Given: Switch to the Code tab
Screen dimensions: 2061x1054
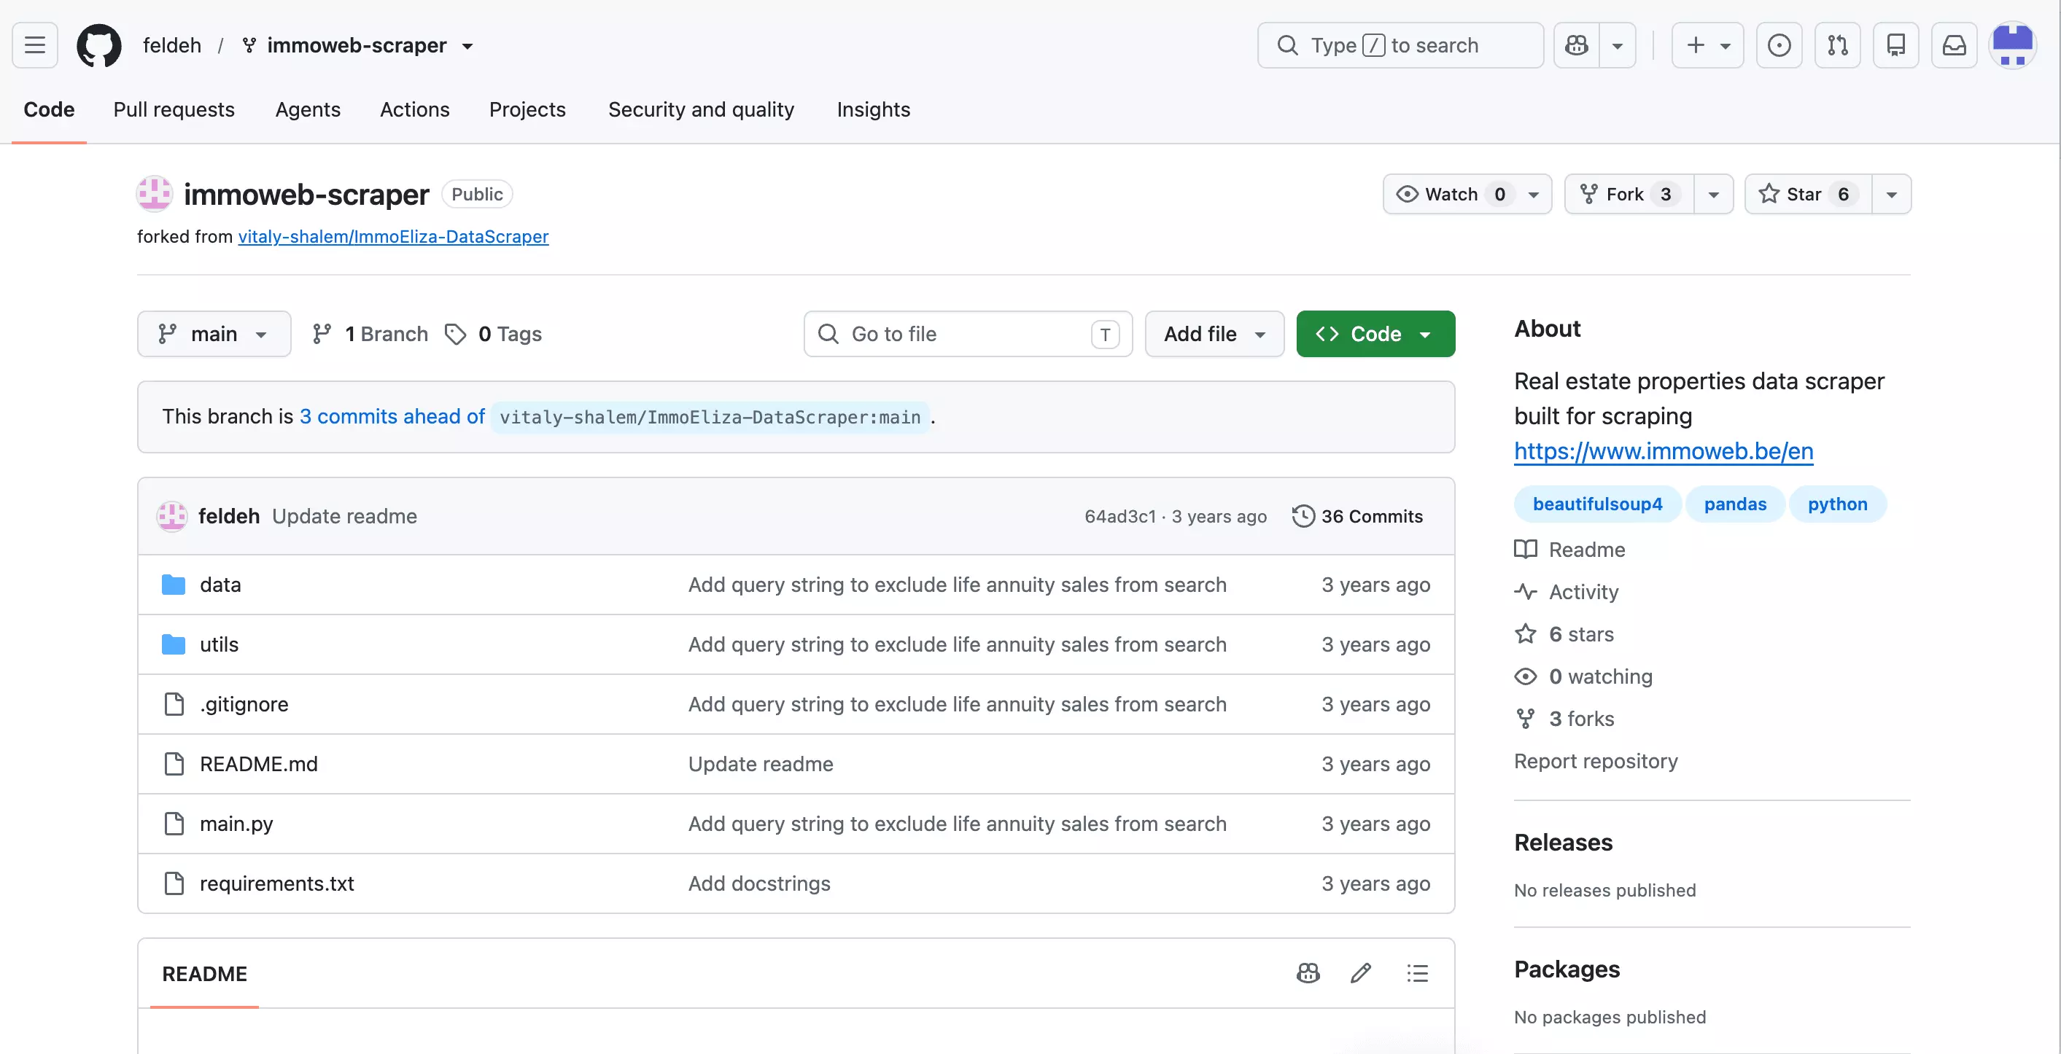Looking at the screenshot, I should click(49, 109).
